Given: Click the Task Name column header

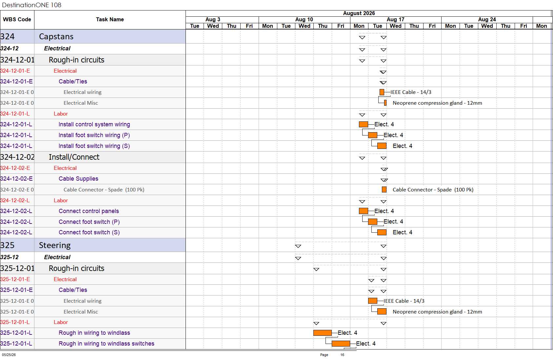Looking at the screenshot, I should [x=110, y=20].
